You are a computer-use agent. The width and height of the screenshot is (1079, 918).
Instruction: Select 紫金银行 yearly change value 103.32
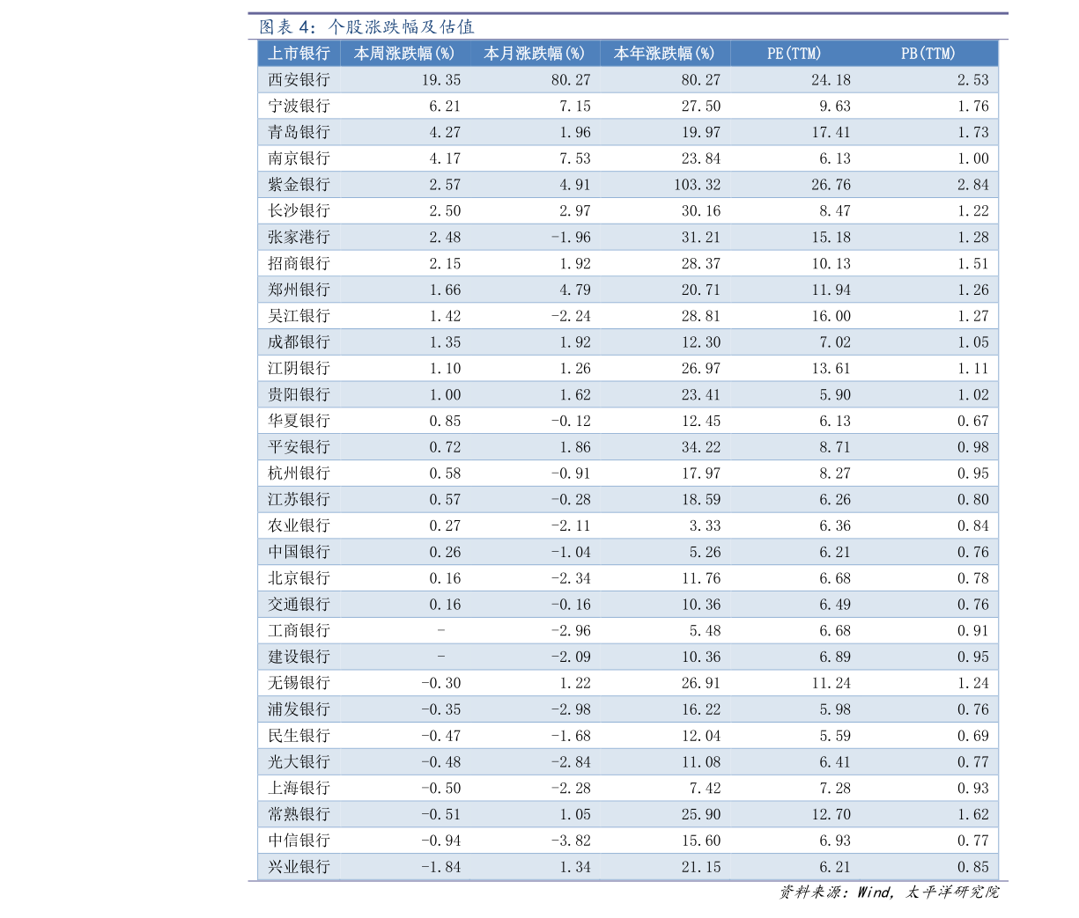click(697, 185)
